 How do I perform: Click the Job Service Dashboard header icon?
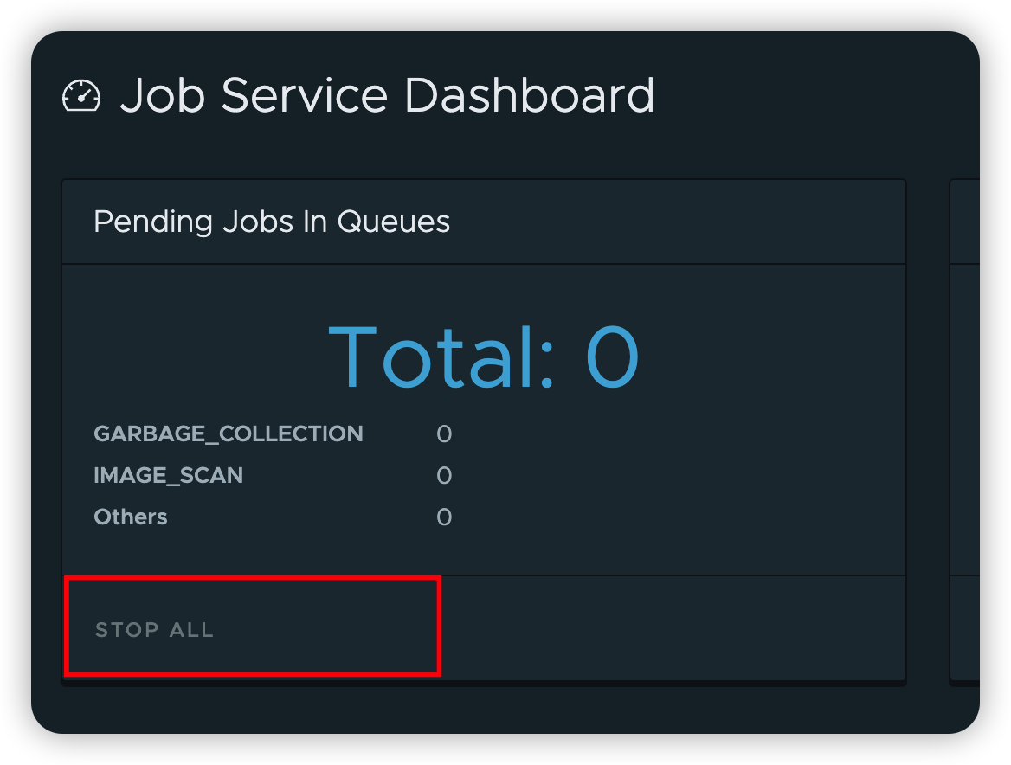pos(81,96)
